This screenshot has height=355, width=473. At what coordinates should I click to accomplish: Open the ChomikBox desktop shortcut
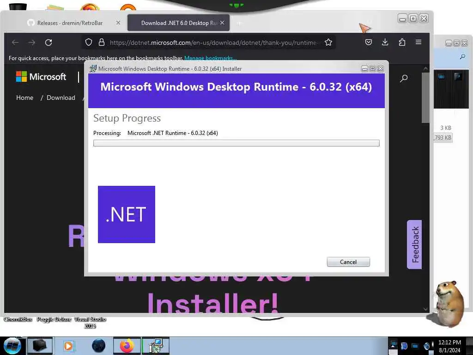[x=18, y=319]
